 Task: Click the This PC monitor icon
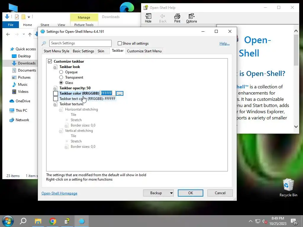click(12, 111)
